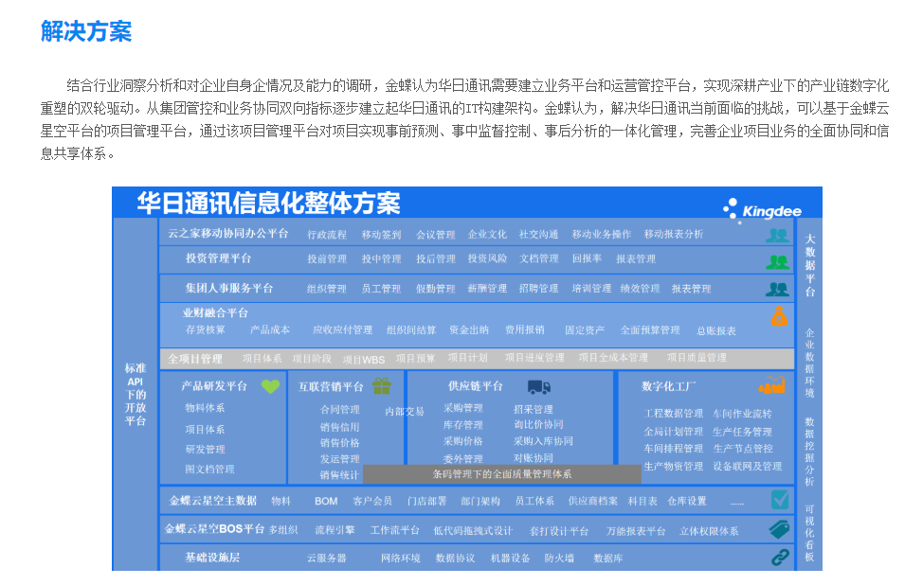Select the 全项目管理 label in the gray bar
Viewport: 923px width, 586px height.
[x=195, y=359]
